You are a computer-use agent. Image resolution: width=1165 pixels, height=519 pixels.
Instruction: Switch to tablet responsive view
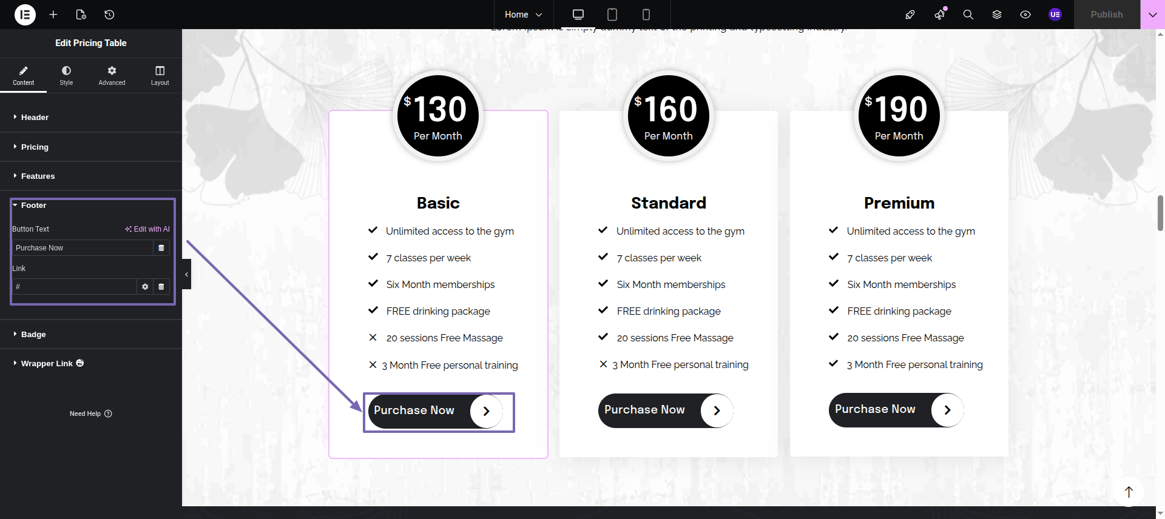coord(612,15)
